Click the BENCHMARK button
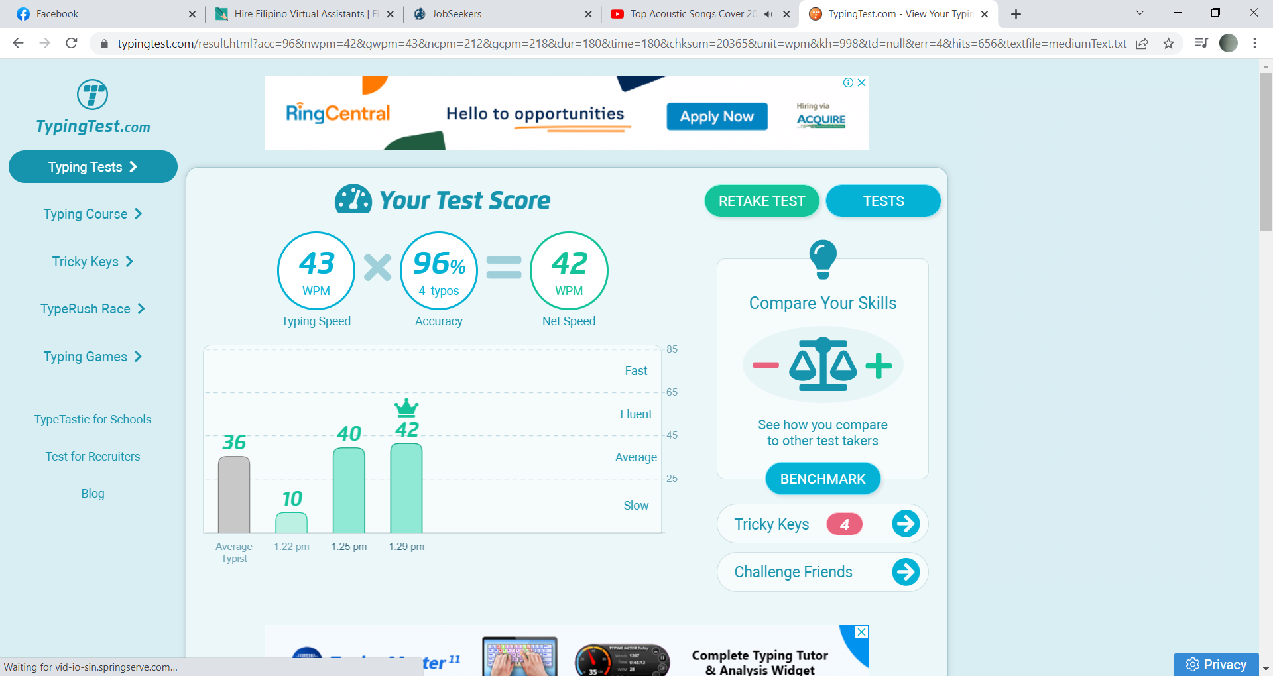The image size is (1273, 676). click(823, 479)
